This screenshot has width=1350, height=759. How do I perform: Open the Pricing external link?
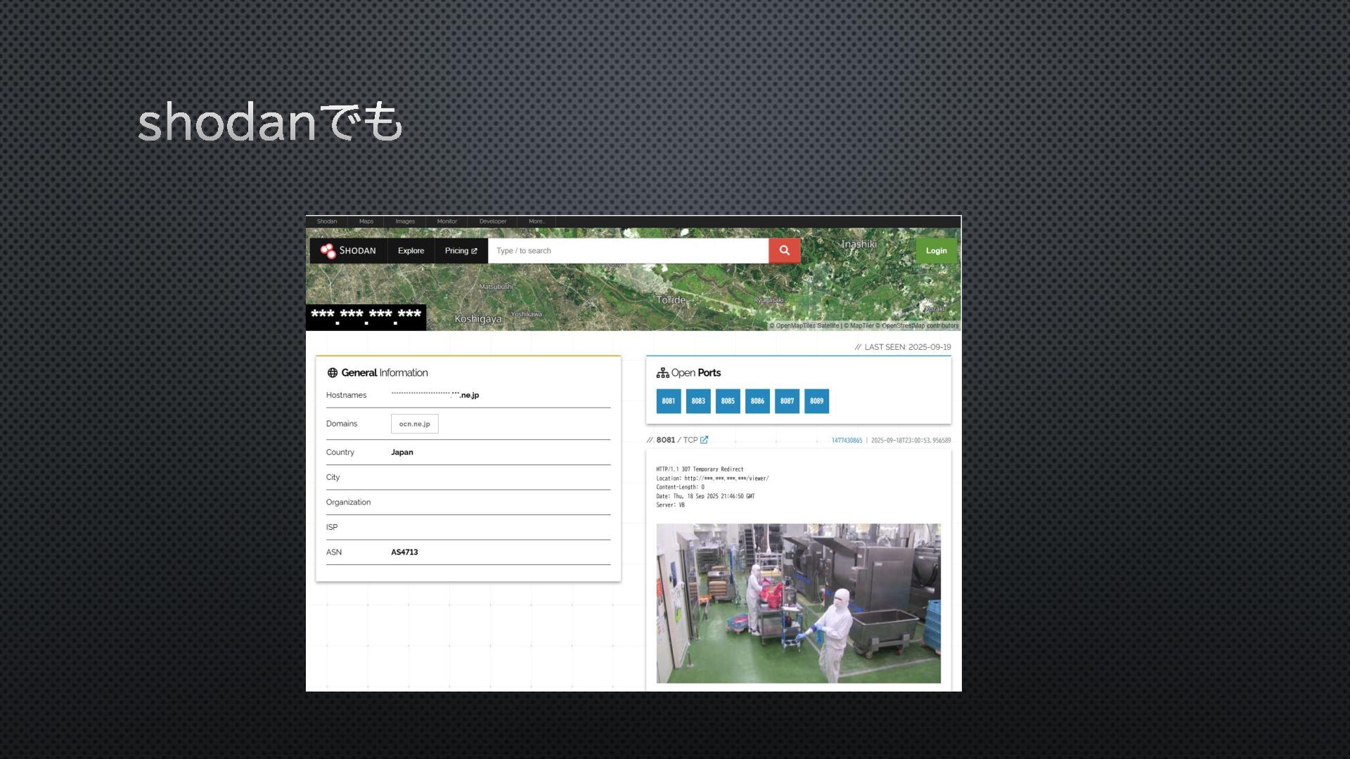(x=461, y=251)
